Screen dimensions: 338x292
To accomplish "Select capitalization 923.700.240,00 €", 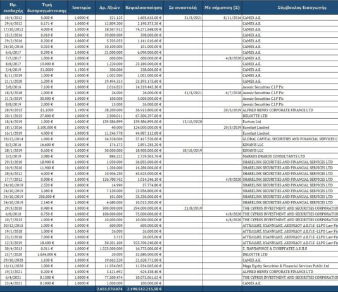I will click(x=147, y=243).
